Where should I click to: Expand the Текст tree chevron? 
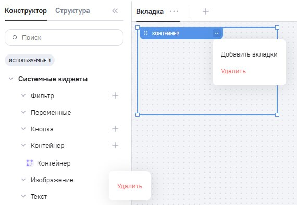click(23, 196)
